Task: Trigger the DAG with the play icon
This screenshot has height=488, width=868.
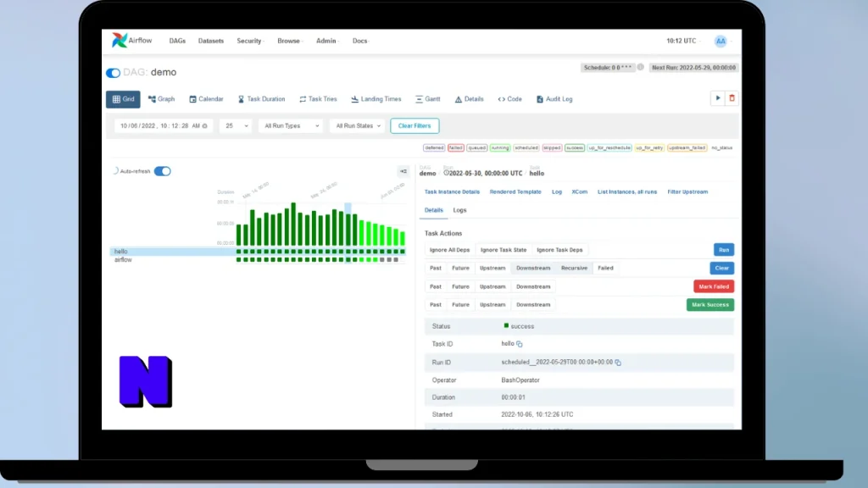Action: coord(717,98)
